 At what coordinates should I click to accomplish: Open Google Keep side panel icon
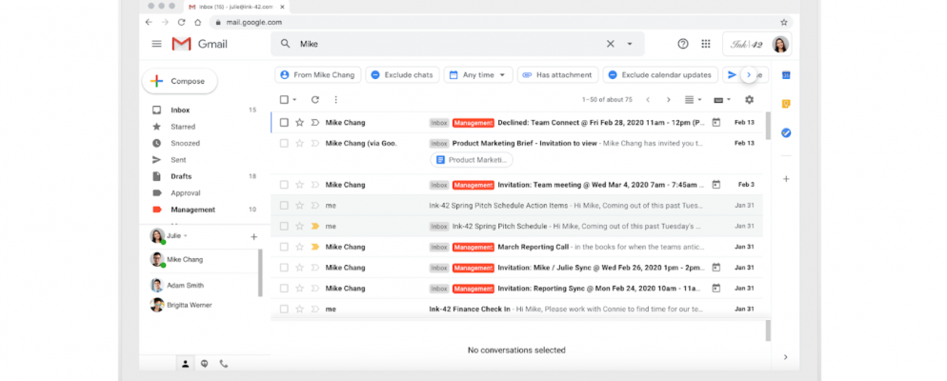[x=786, y=104]
